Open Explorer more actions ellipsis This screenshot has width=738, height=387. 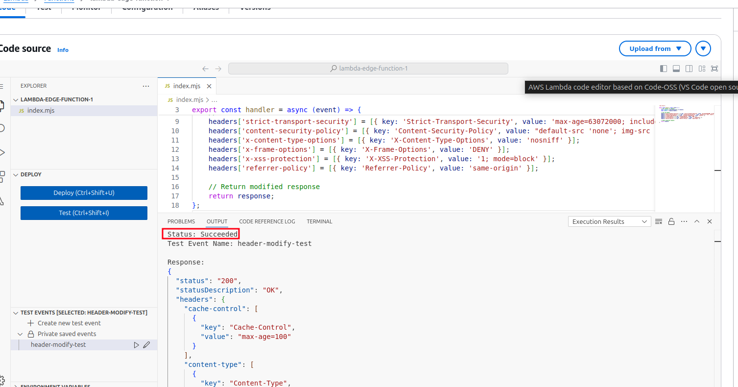click(146, 86)
